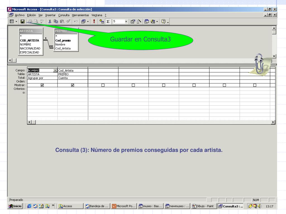Click the Query Type icon
The image size is (286, 214).
[83, 21]
